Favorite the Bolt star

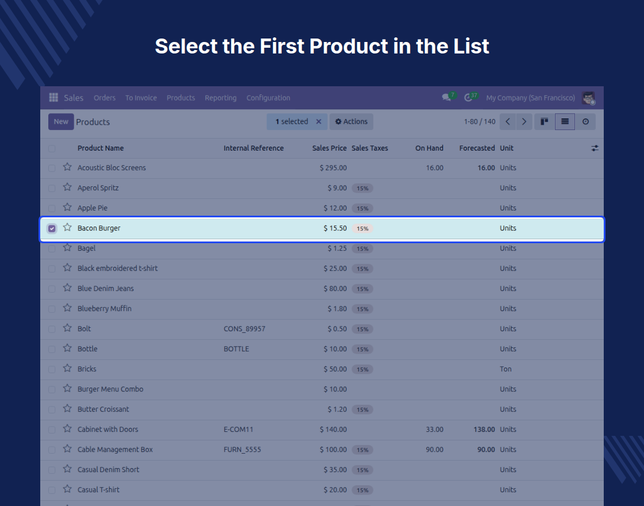[x=67, y=328]
